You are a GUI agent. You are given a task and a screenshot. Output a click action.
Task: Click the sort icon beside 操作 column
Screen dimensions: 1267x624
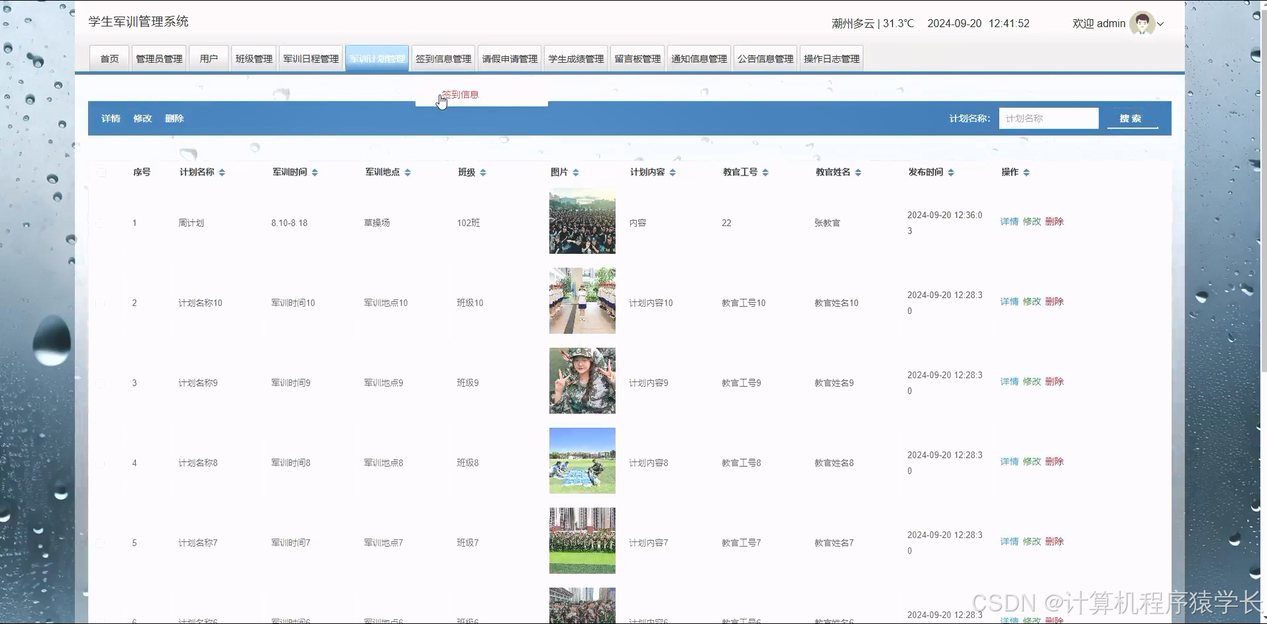(1027, 172)
